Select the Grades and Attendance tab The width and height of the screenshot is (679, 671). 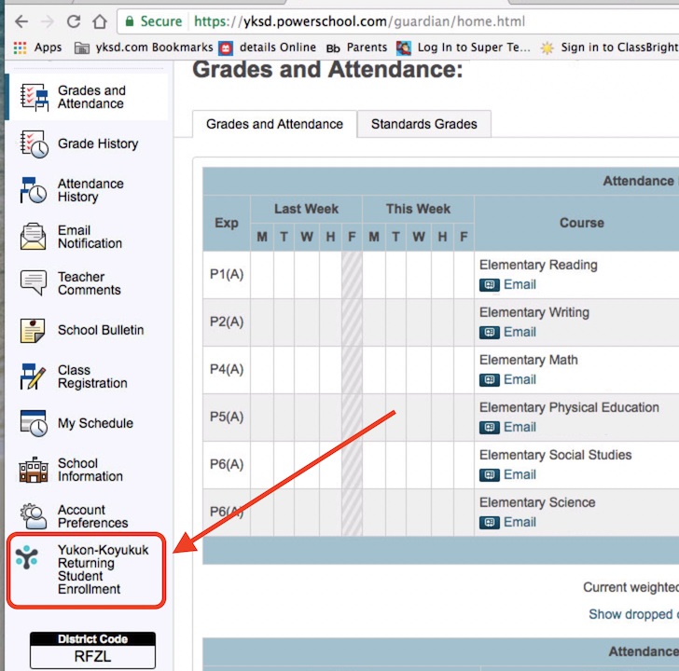[274, 124]
